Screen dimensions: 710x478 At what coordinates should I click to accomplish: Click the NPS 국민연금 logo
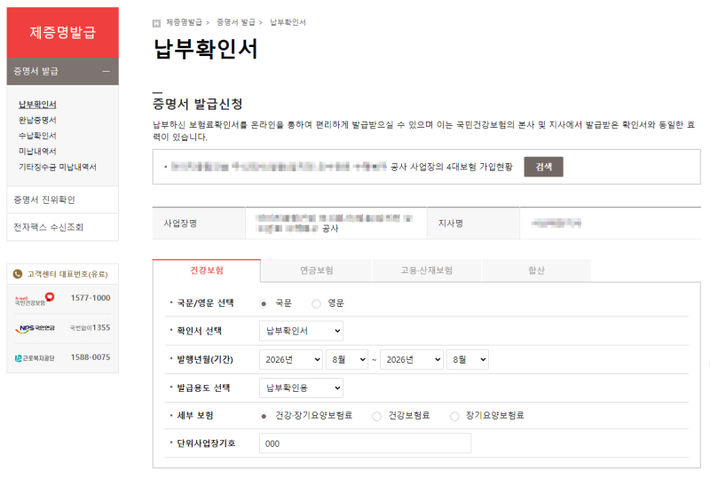pos(35,328)
